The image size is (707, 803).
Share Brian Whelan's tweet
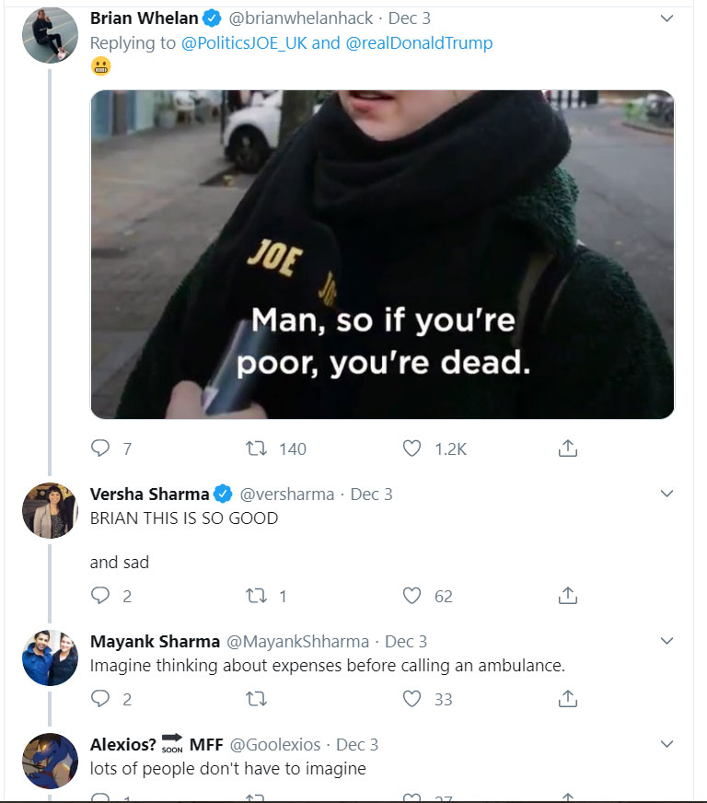(568, 448)
